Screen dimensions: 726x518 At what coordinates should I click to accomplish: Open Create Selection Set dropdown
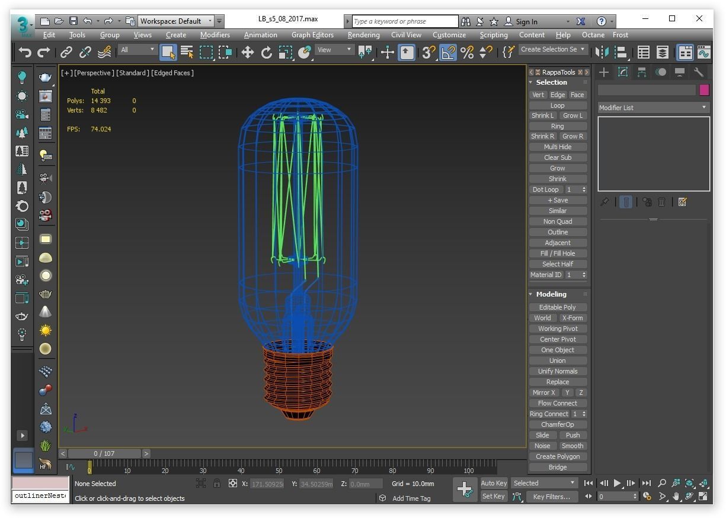(x=553, y=50)
